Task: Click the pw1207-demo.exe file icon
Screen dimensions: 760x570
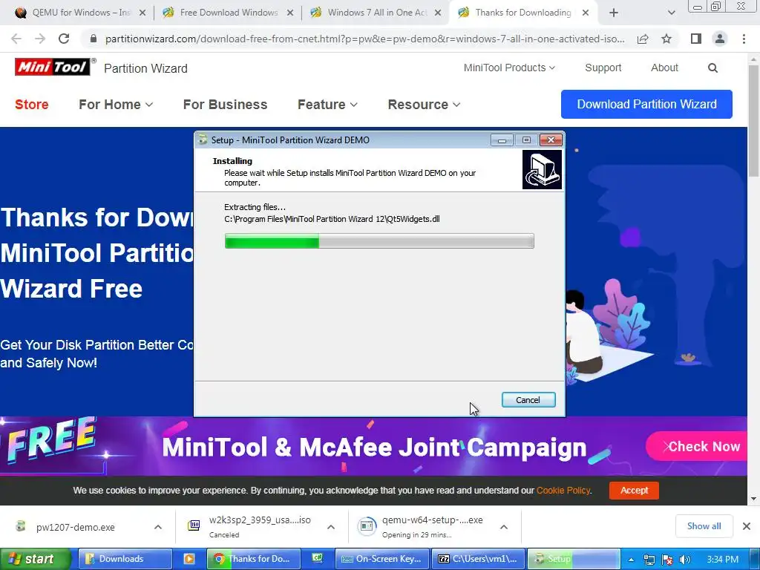Action: click(x=20, y=526)
